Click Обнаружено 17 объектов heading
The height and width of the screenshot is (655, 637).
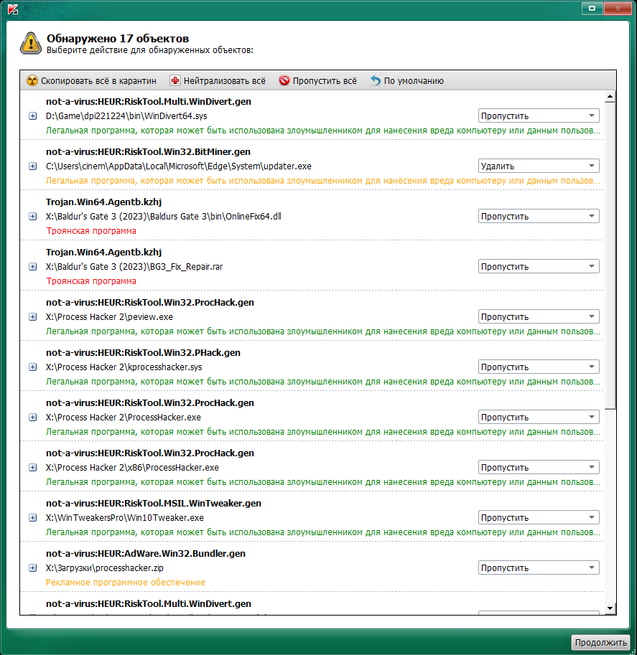(x=118, y=39)
